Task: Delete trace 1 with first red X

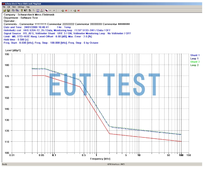Action: coord(66,11)
